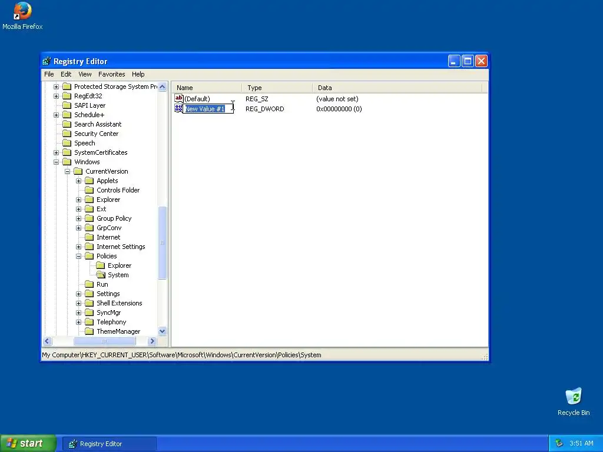The image size is (603, 452).
Task: Expand the Explorer node under CurrentVersion
Action: tap(78, 200)
